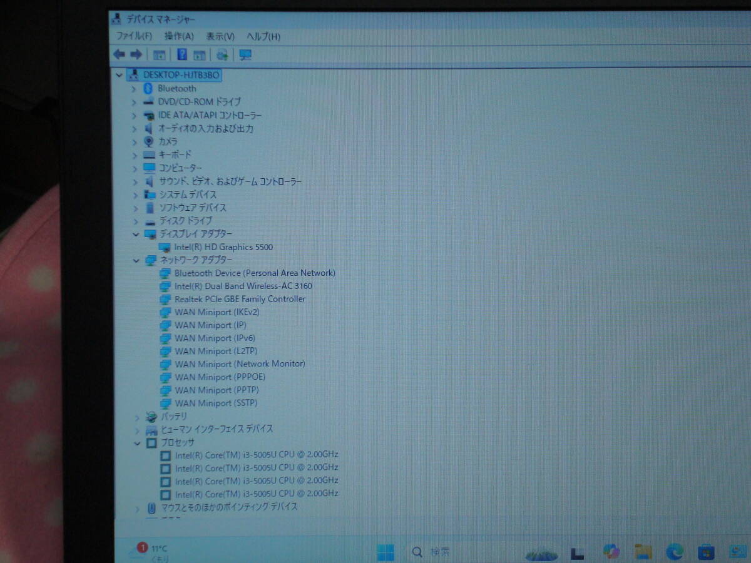Select WAN Miniport (SSTP)
Image resolution: width=751 pixels, height=563 pixels.
pos(217,403)
